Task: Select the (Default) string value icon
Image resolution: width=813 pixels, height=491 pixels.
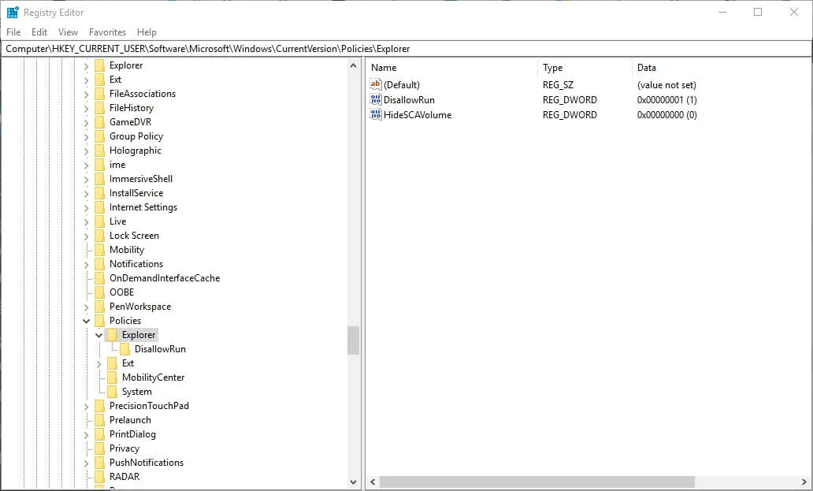Action: (x=376, y=84)
